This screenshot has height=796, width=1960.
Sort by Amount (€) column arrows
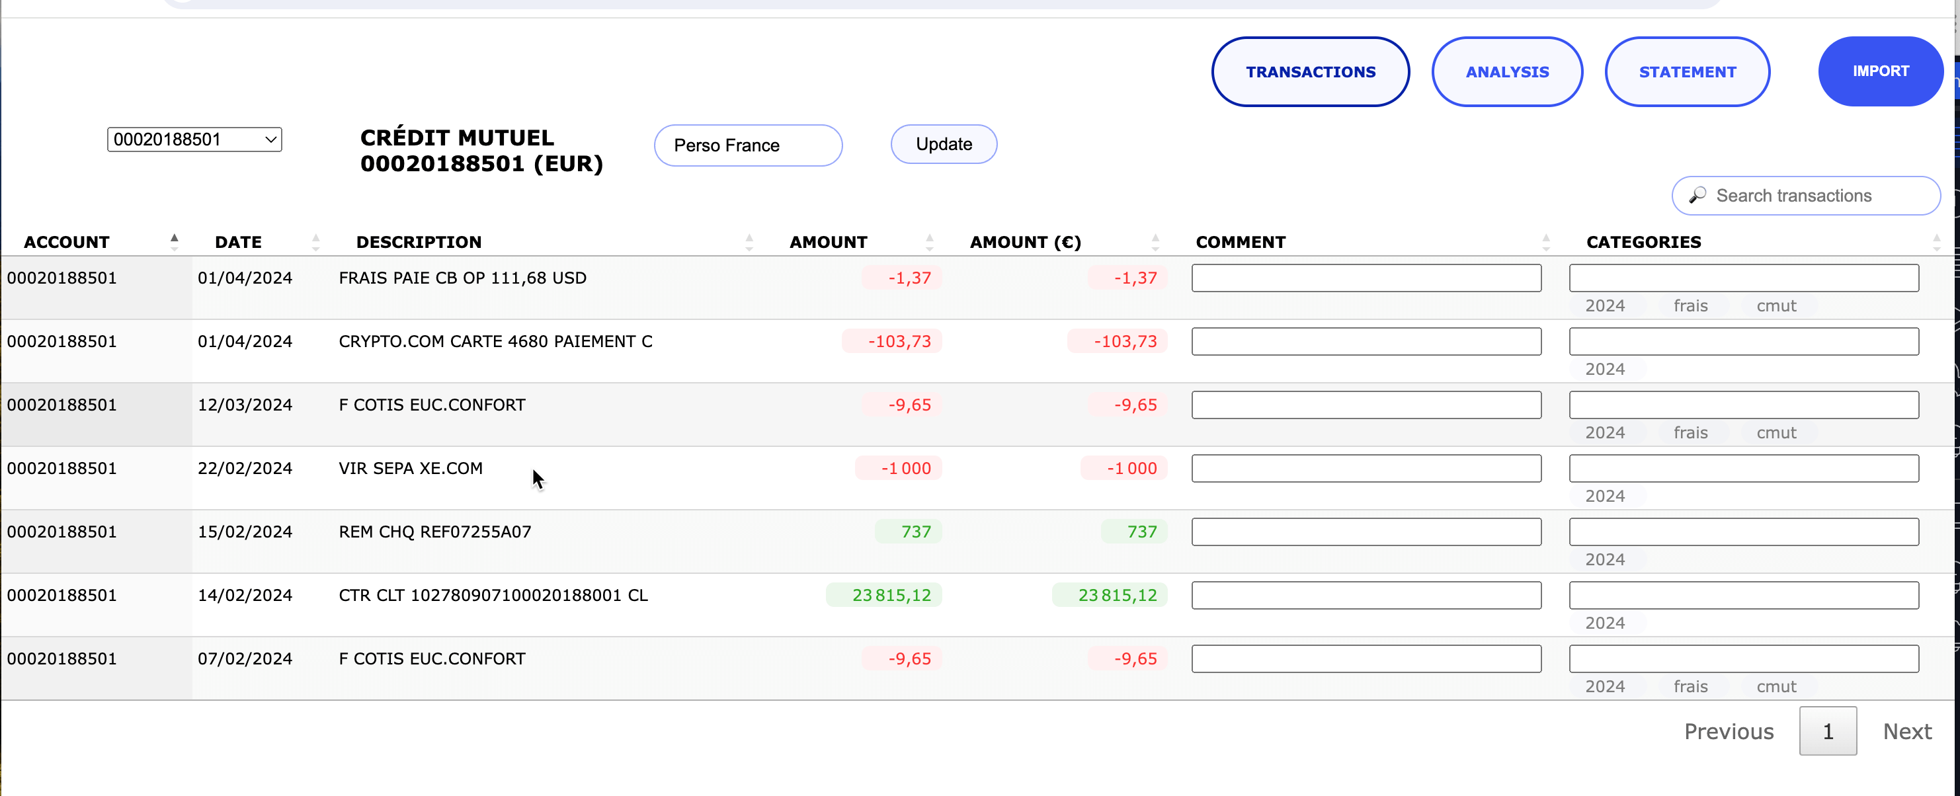tap(1155, 242)
